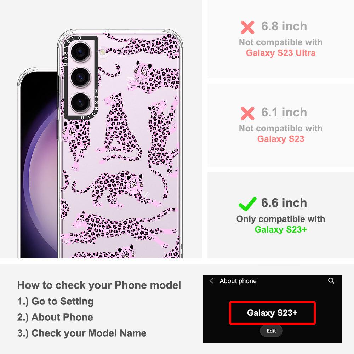Click the pink Galaxy S23 text
The width and height of the screenshot is (354, 354).
[281, 139]
